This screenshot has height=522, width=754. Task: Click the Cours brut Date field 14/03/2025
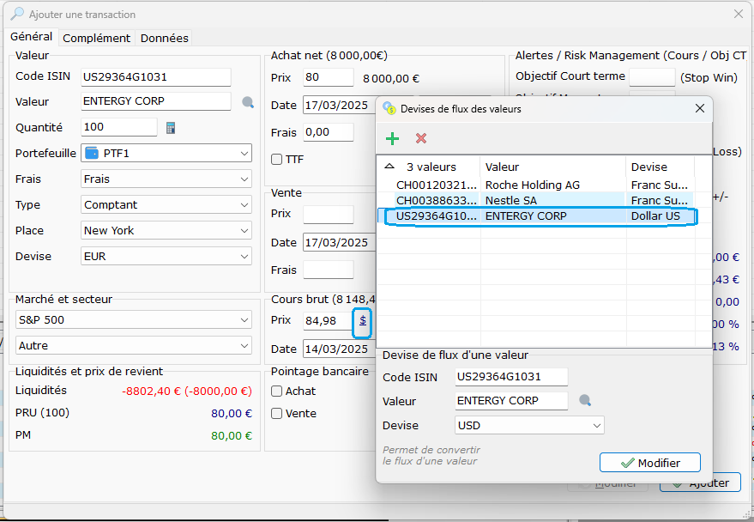tap(340, 349)
